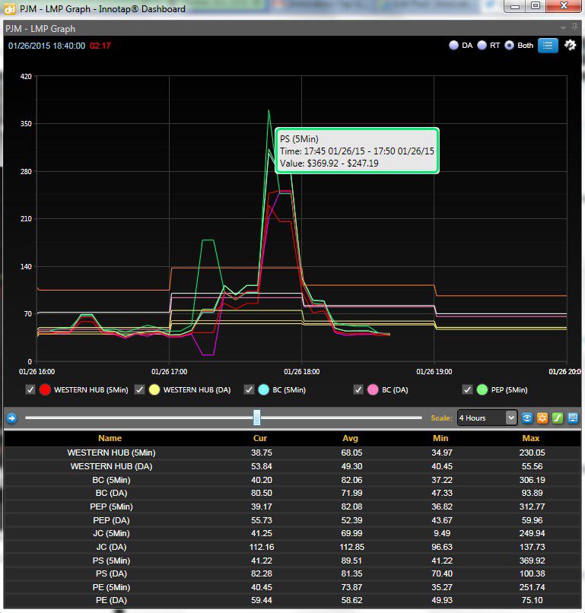The width and height of the screenshot is (585, 613).
Task: Sort table by Max column header
Action: coord(531,438)
